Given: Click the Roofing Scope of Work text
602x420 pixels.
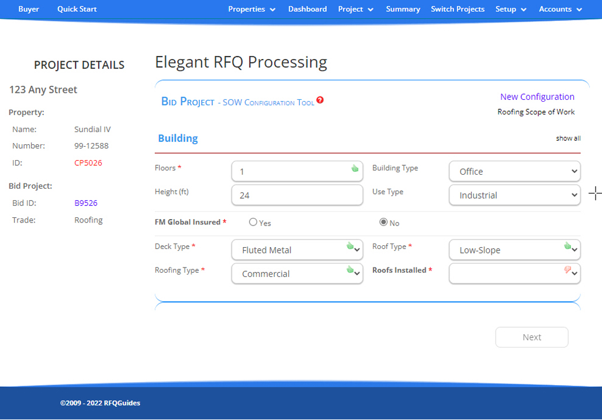Looking at the screenshot, I should [536, 112].
